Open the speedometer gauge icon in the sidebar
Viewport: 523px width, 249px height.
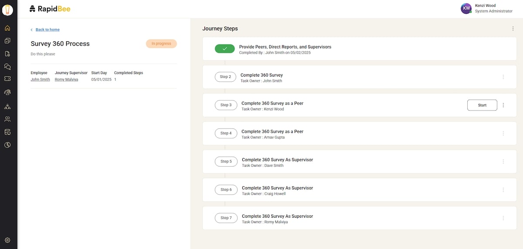click(7, 92)
